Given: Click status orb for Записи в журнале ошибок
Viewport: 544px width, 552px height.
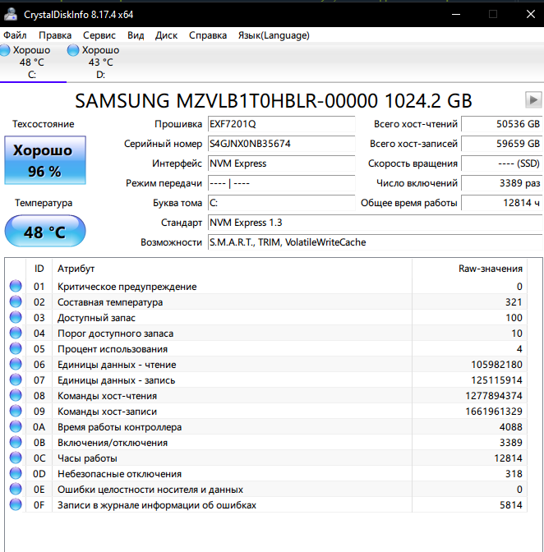Looking at the screenshot, I should 16,504.
